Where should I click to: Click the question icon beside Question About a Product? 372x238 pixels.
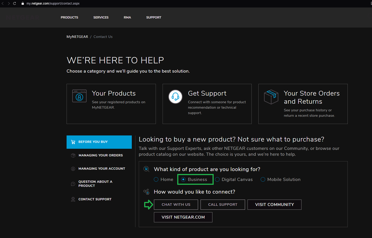click(x=73, y=184)
